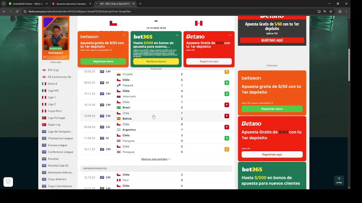Click the address bar URL field

tap(170, 12)
